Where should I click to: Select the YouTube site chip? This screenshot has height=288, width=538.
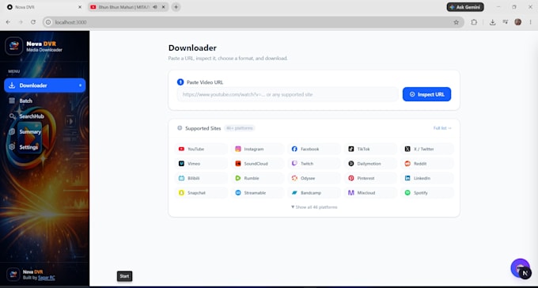[x=201, y=149]
